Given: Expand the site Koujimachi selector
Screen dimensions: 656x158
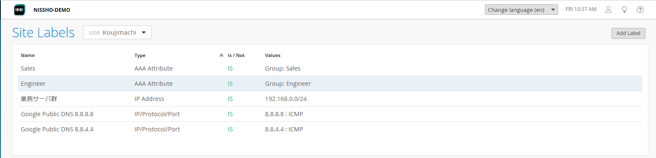Looking at the screenshot, I should (117, 33).
